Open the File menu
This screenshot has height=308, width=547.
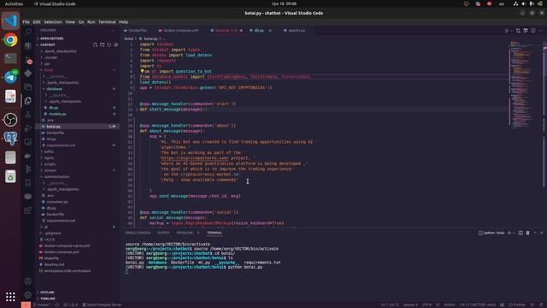[x=26, y=22]
